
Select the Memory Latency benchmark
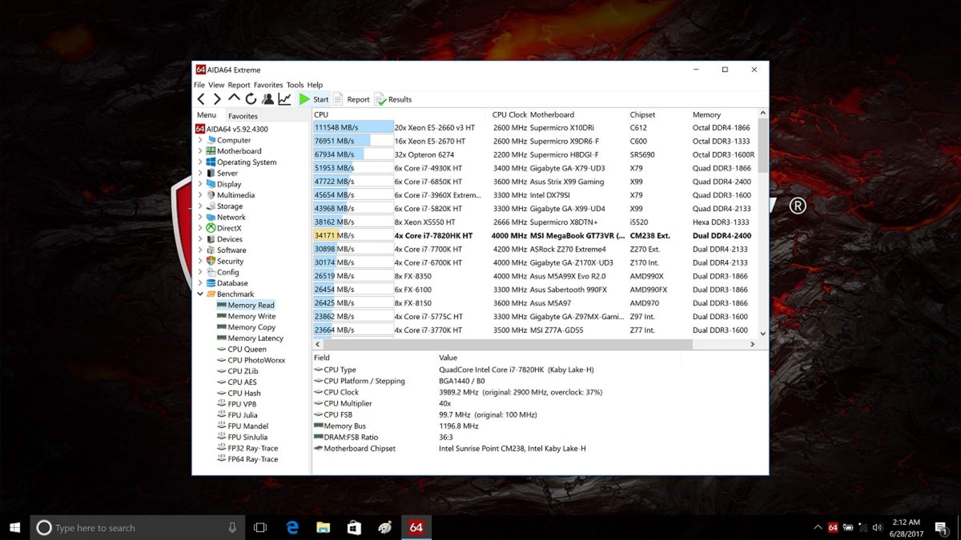pyautogui.click(x=255, y=337)
